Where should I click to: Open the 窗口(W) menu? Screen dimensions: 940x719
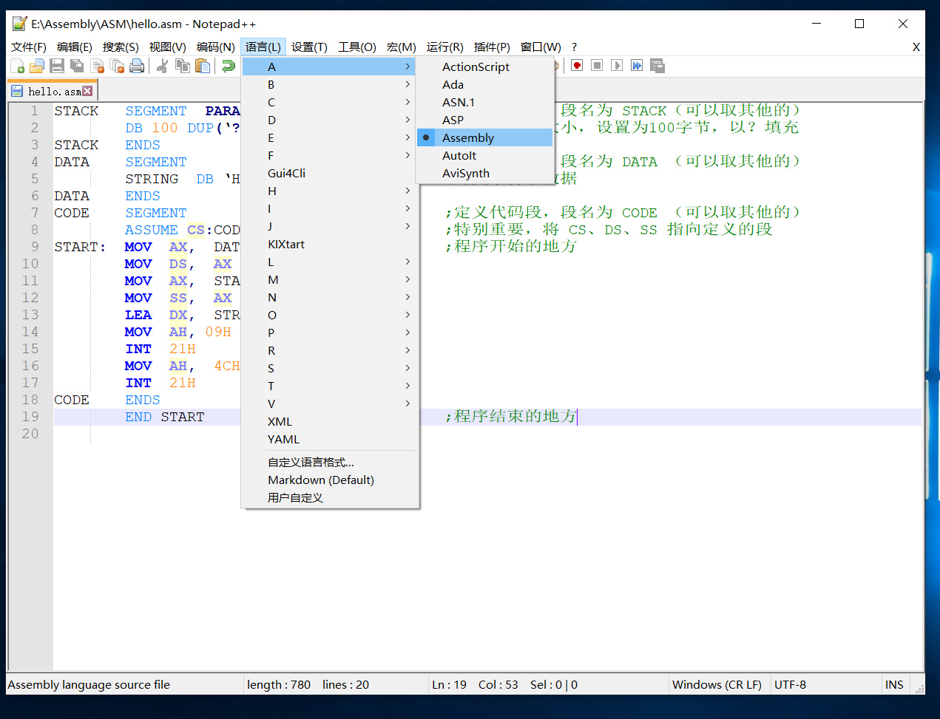point(541,47)
